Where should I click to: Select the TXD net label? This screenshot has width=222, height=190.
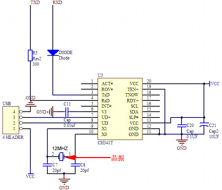35,3
